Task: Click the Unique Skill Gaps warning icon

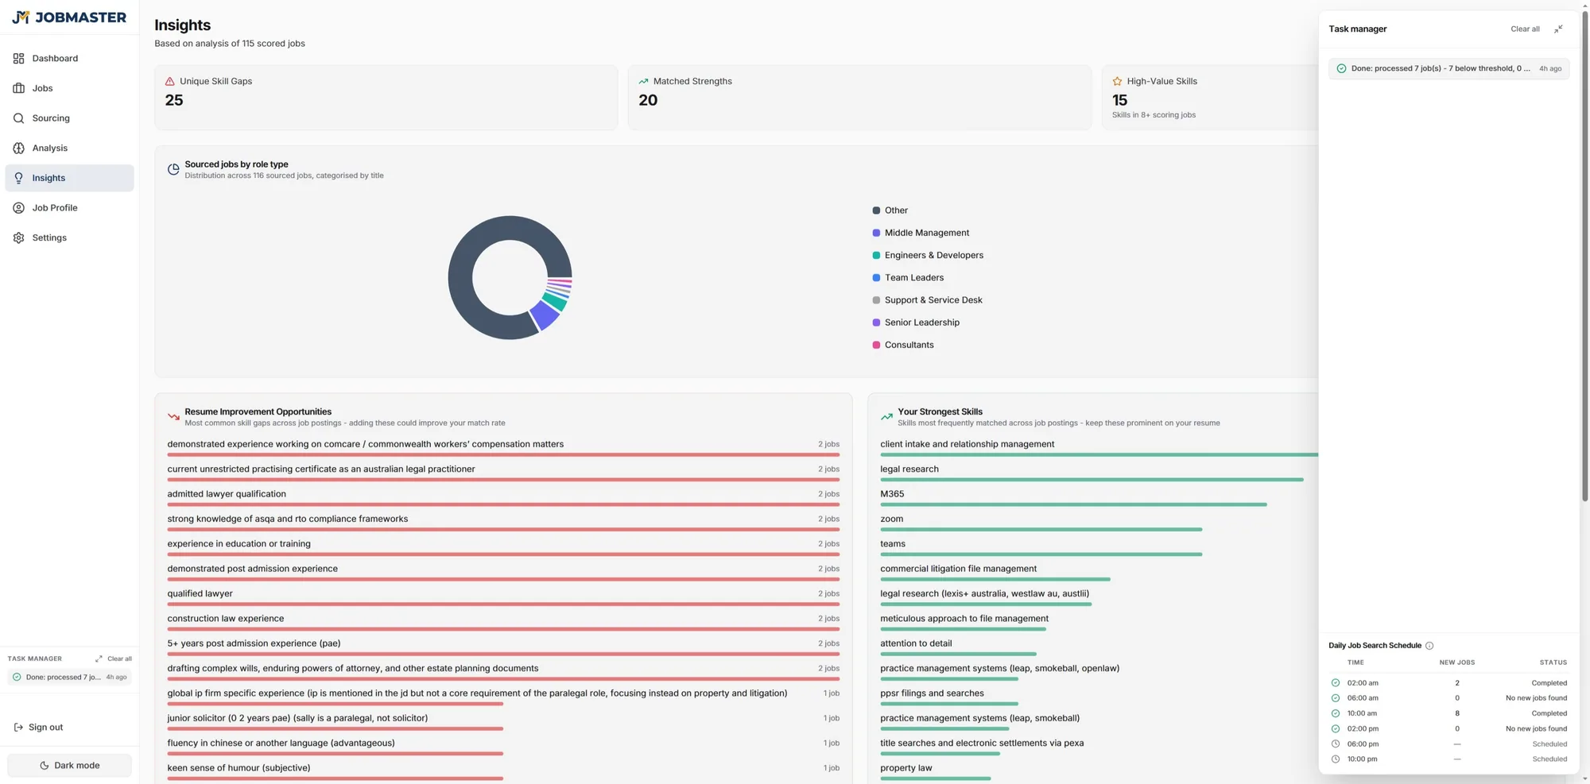Action: click(169, 81)
